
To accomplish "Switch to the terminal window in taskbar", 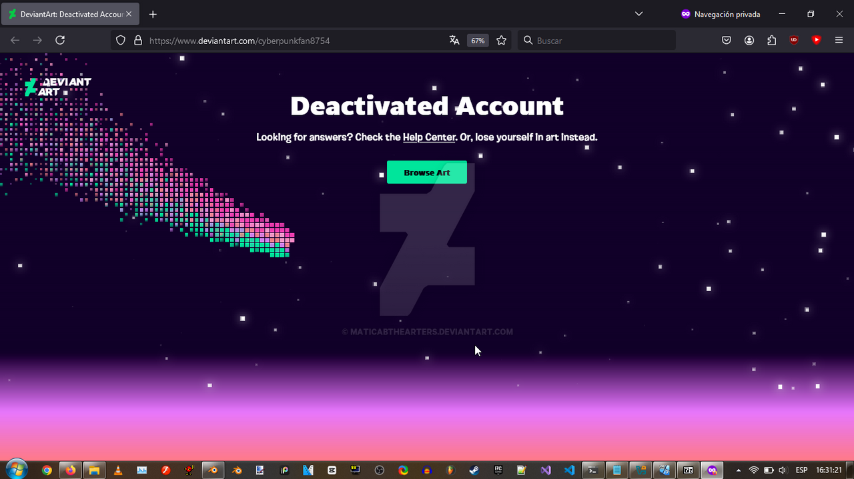I will (x=593, y=470).
